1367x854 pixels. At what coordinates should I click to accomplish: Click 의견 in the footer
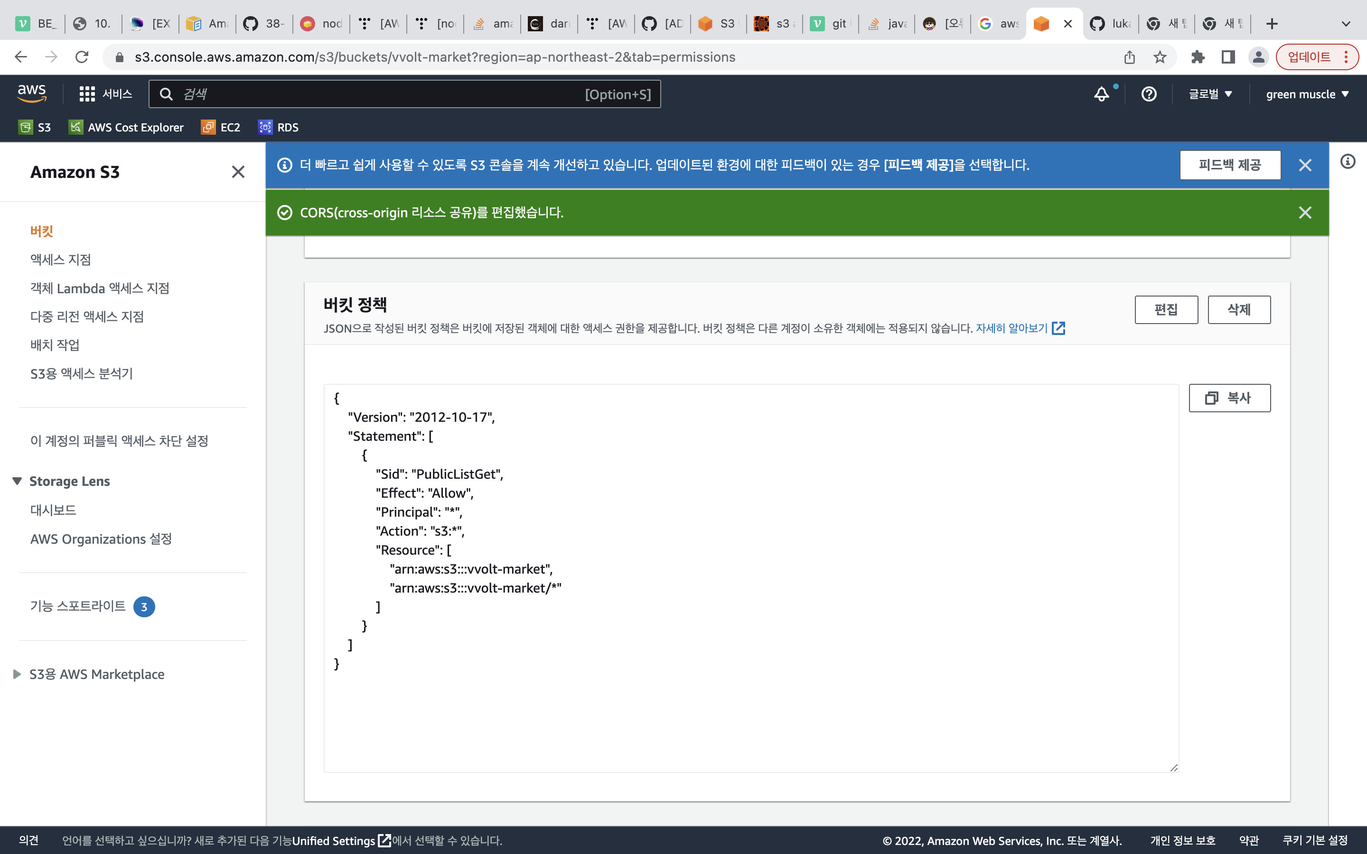(29, 840)
